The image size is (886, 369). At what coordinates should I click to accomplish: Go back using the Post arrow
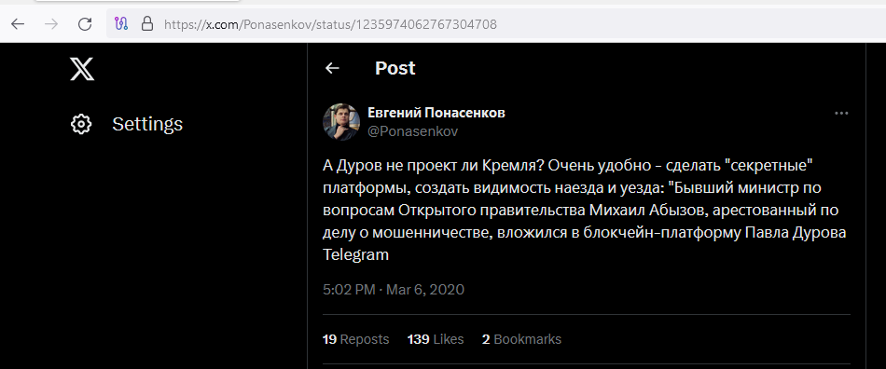(332, 68)
